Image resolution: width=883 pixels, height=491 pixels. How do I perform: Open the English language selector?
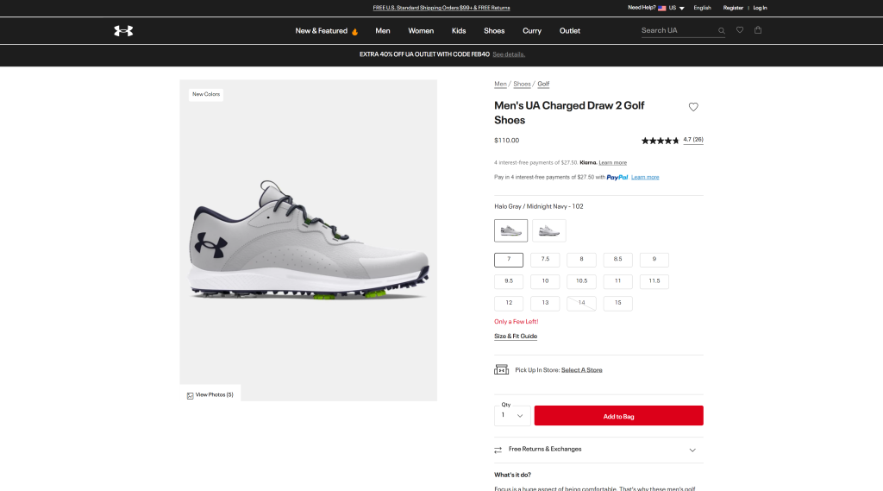point(702,8)
